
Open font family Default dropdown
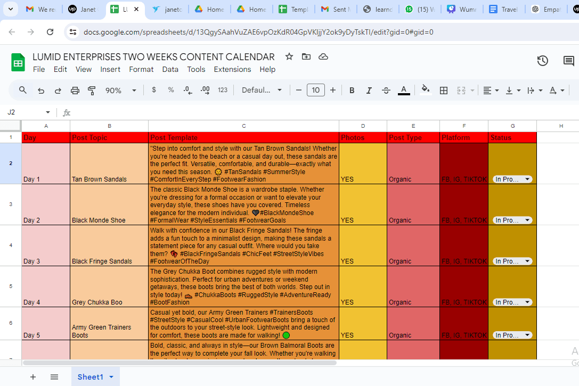tap(262, 90)
